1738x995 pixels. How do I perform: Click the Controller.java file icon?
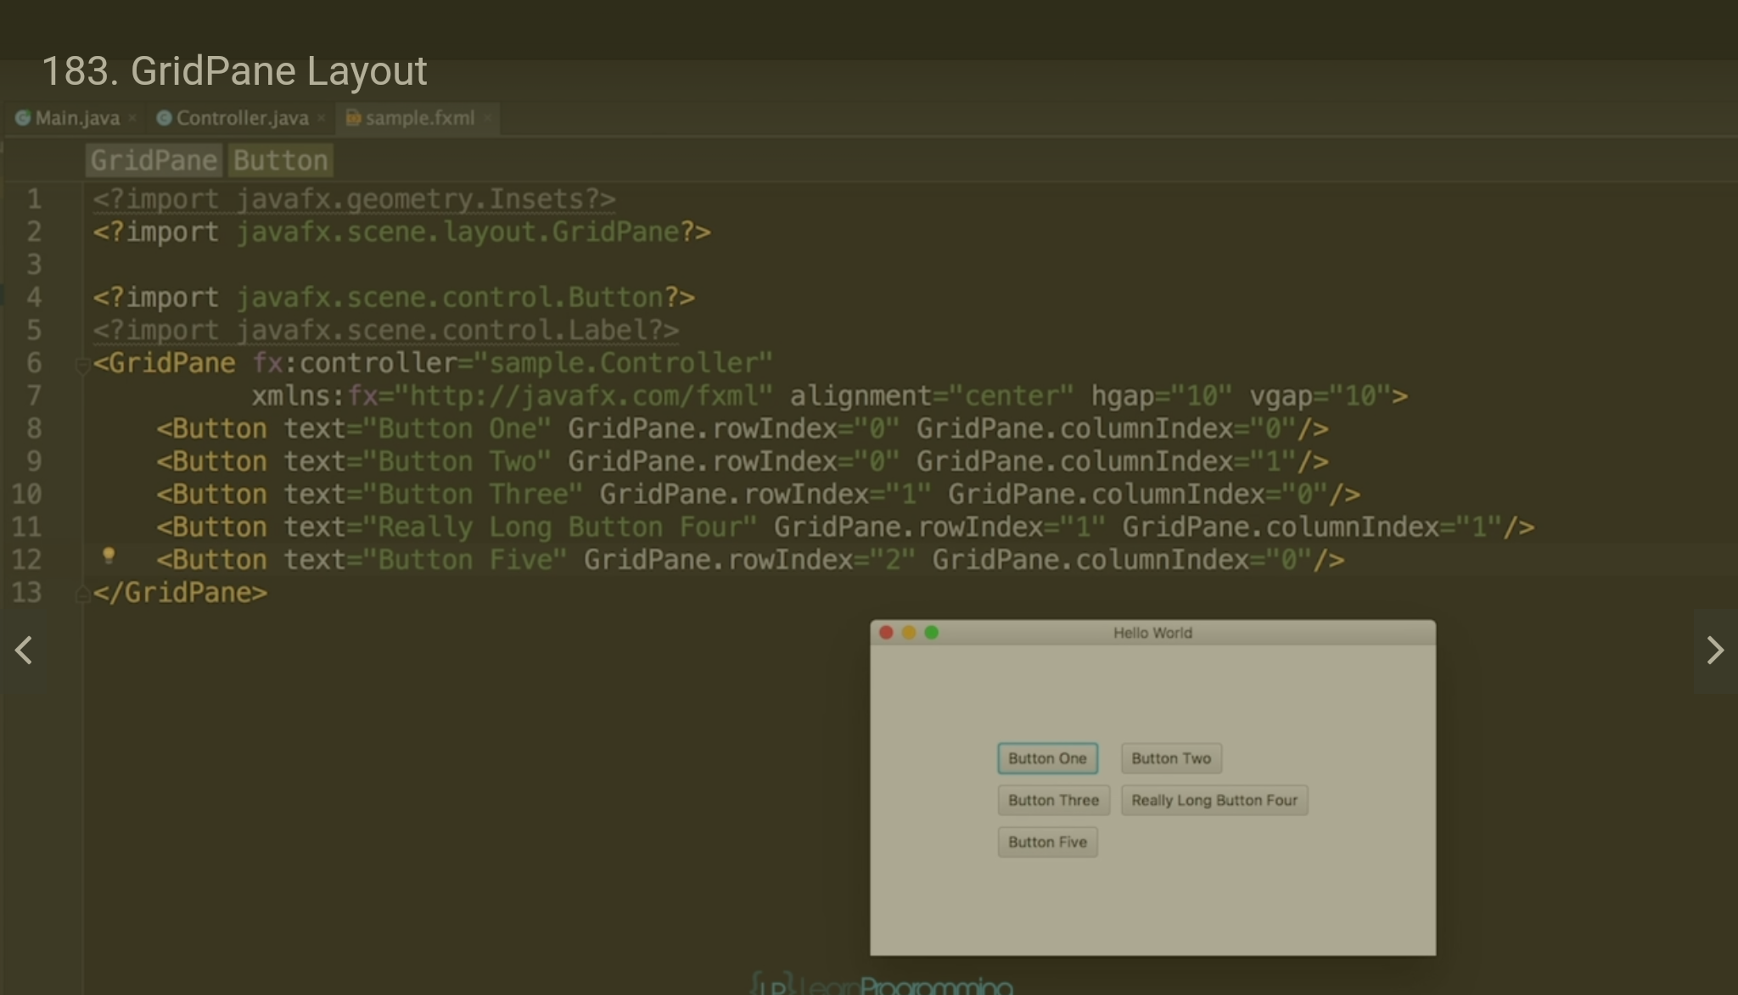[x=165, y=118]
